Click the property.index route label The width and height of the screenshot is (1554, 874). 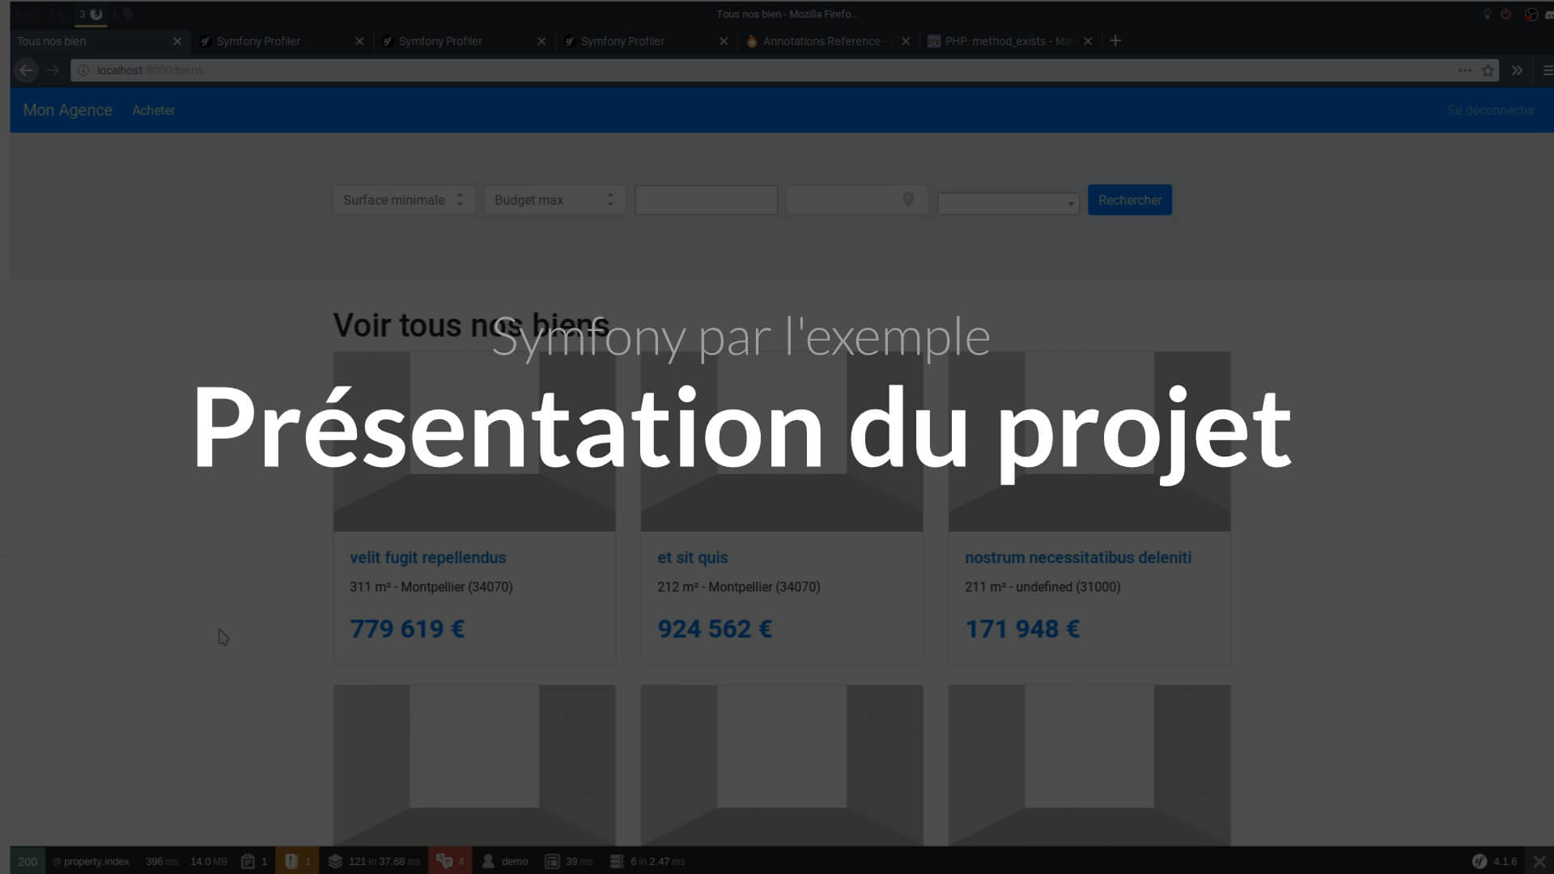pyautogui.click(x=91, y=861)
